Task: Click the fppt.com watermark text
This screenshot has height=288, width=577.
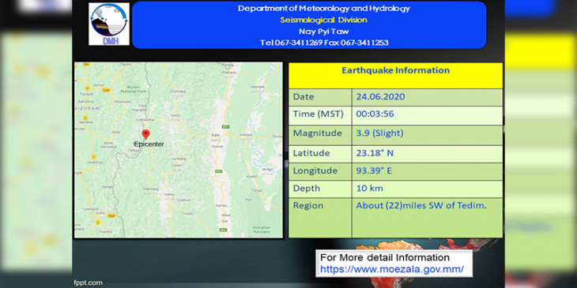Action: (88, 282)
